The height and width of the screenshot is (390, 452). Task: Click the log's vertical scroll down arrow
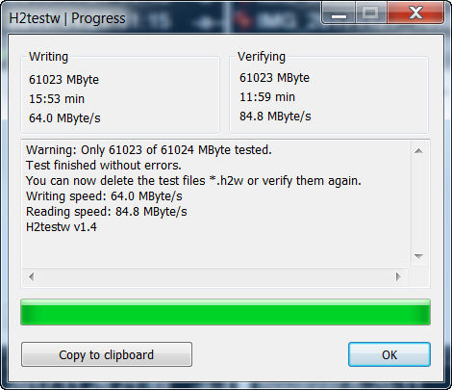click(418, 256)
